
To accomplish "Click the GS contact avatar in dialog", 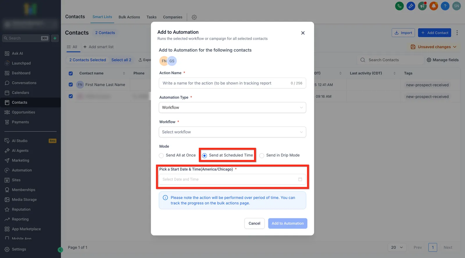I will coord(172,61).
